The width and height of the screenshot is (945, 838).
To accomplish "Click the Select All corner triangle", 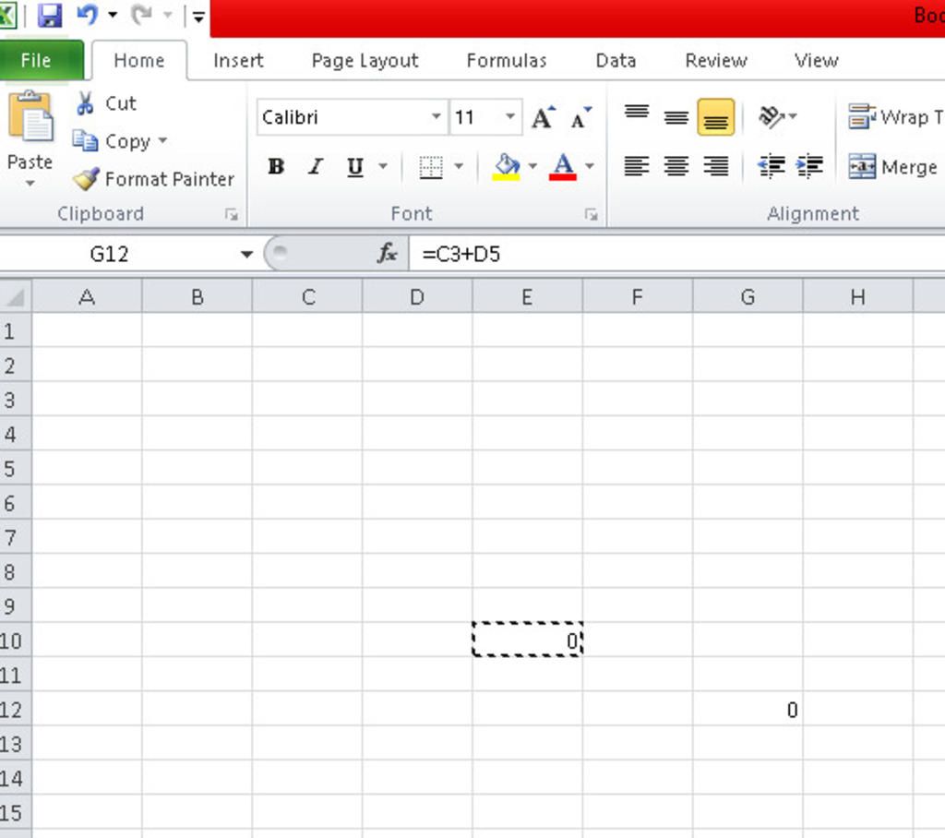I will 16,296.
